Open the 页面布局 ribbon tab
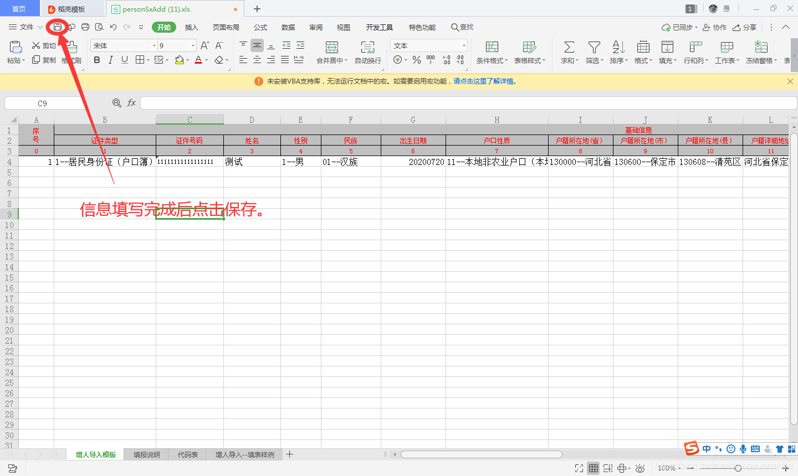Image resolution: width=798 pixels, height=476 pixels. click(x=226, y=27)
